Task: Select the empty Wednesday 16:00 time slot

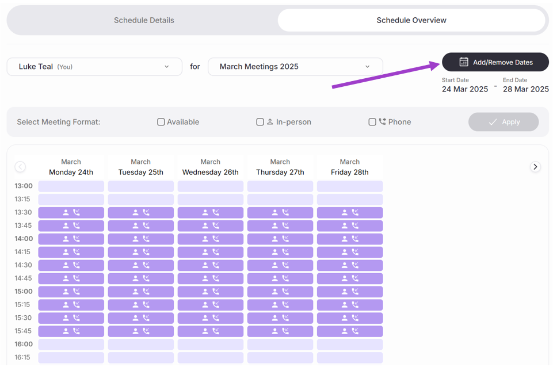Action: pos(211,345)
